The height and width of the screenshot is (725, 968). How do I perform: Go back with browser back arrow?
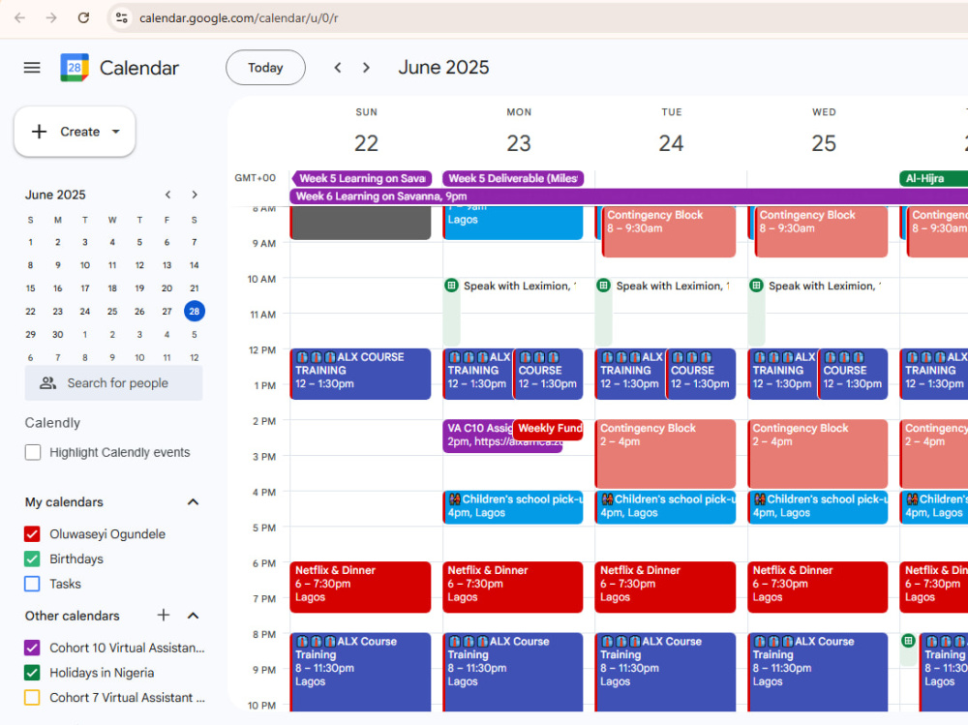tap(19, 18)
